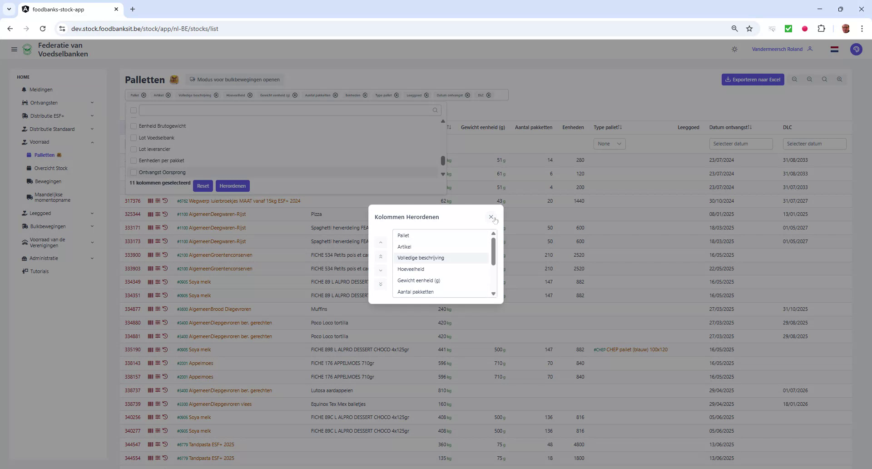
Task: Open the purple palette theme icon
Action: click(857, 49)
